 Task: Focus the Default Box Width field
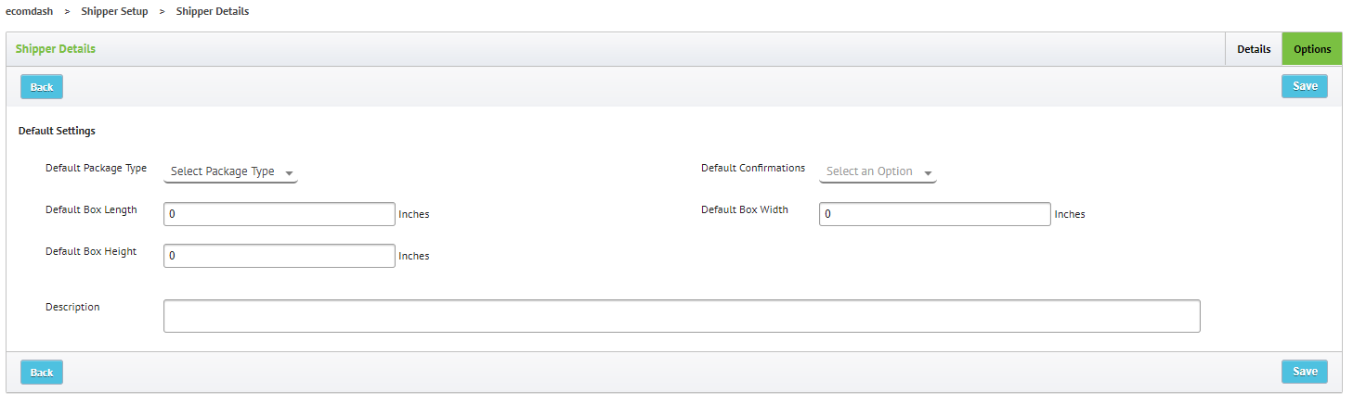(935, 214)
